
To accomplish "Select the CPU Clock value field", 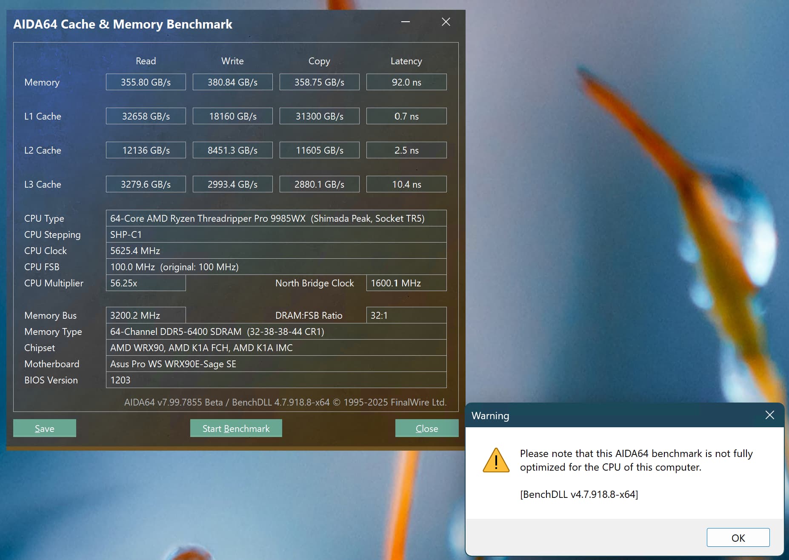I will 276,251.
